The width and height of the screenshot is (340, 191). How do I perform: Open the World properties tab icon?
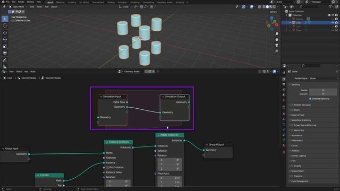tap(284, 100)
